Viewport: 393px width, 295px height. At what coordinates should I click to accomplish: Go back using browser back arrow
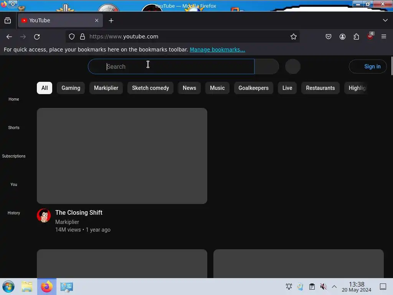(9, 36)
